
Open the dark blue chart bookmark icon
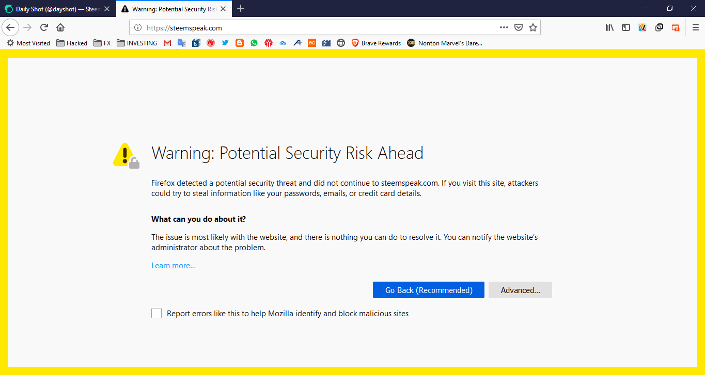click(326, 43)
